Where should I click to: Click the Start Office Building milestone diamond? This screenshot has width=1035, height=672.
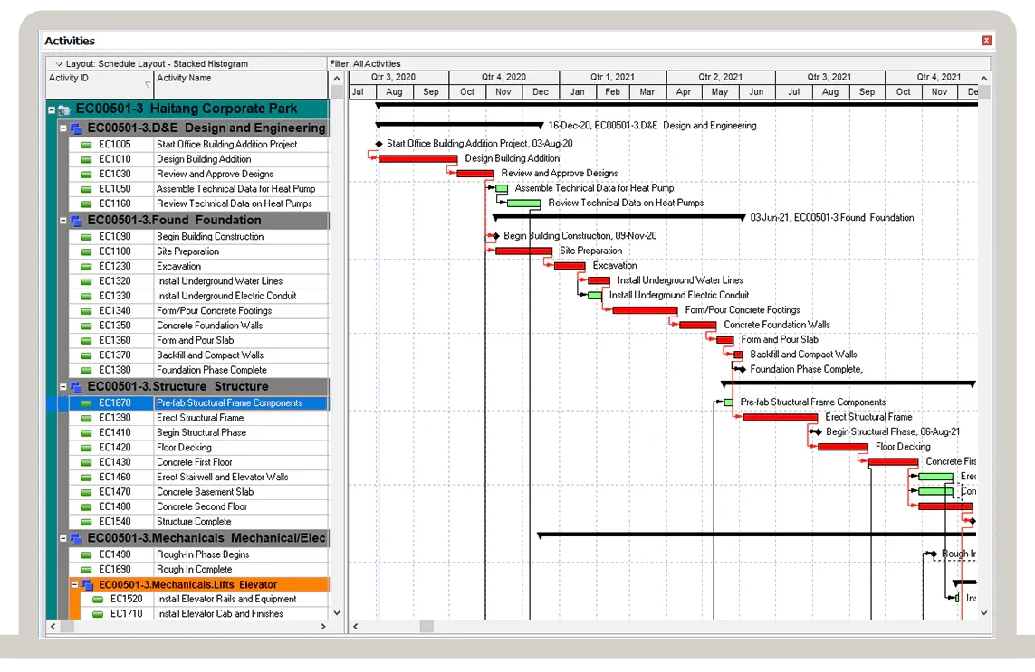(379, 144)
